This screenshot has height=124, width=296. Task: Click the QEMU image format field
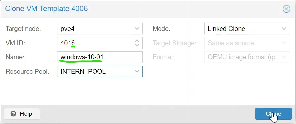pyautogui.click(x=247, y=57)
